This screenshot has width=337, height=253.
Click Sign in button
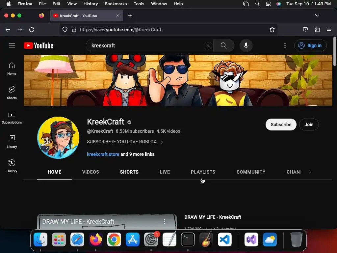point(310,45)
